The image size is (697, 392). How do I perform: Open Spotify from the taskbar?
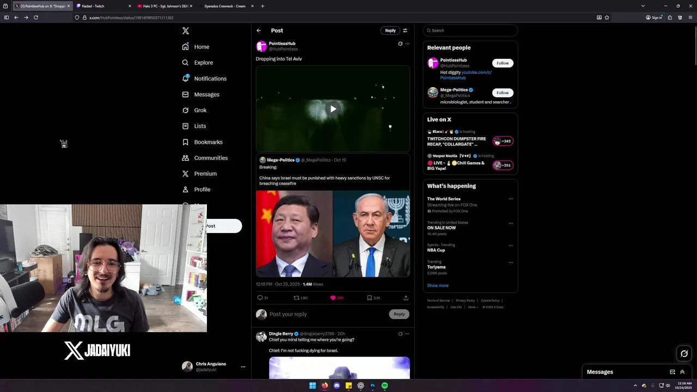click(x=384, y=385)
